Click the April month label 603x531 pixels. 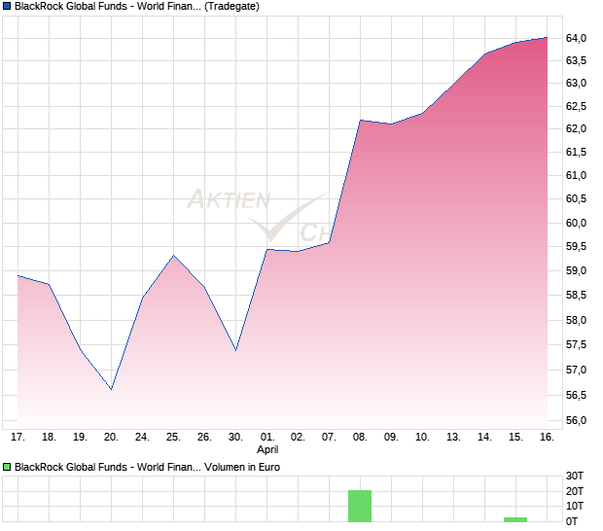[x=269, y=450]
